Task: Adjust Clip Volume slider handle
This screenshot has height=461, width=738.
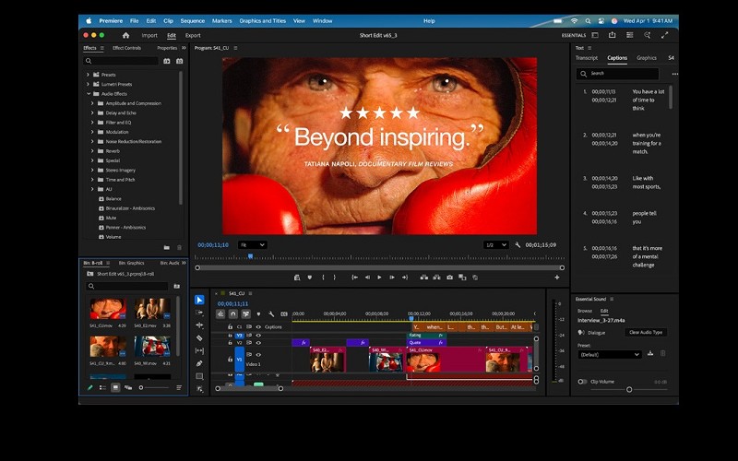Action: 629,389
